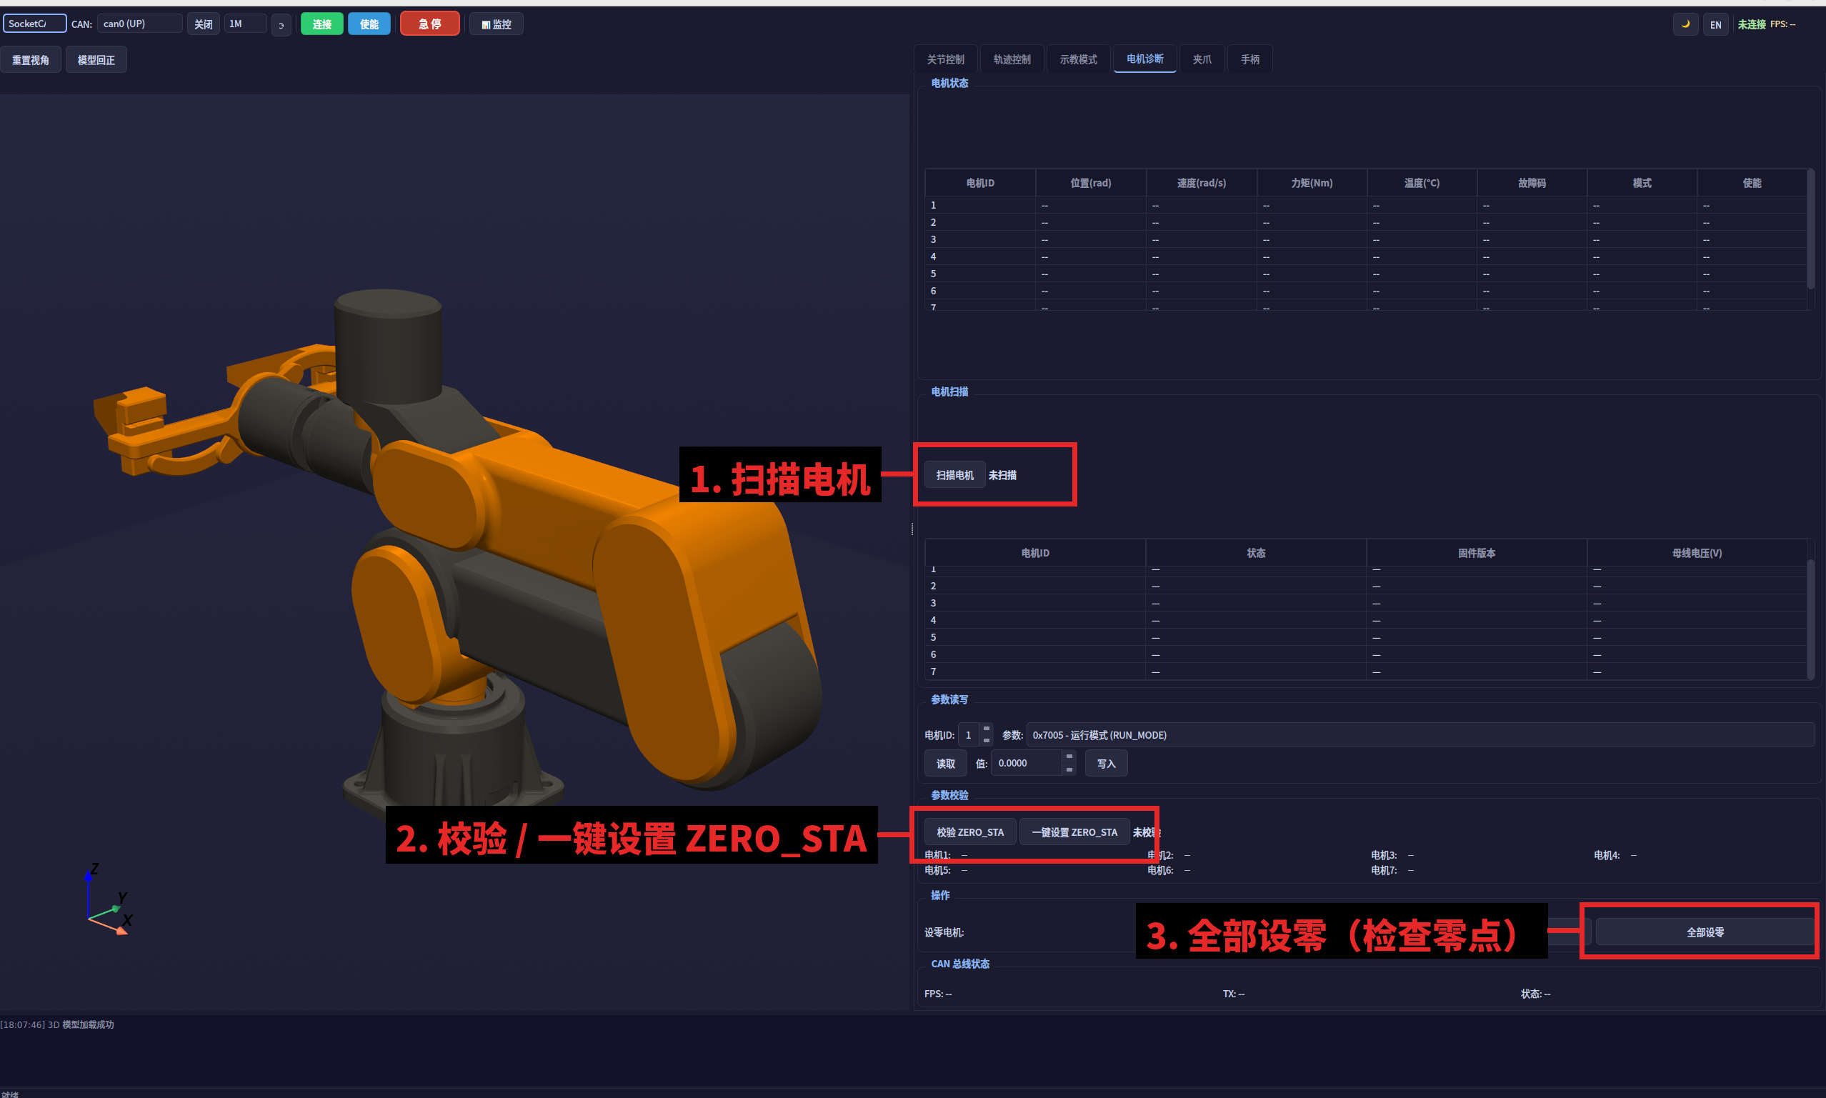Click the 扫描电机 scan motors button
Image resolution: width=1826 pixels, height=1098 pixels.
(955, 475)
